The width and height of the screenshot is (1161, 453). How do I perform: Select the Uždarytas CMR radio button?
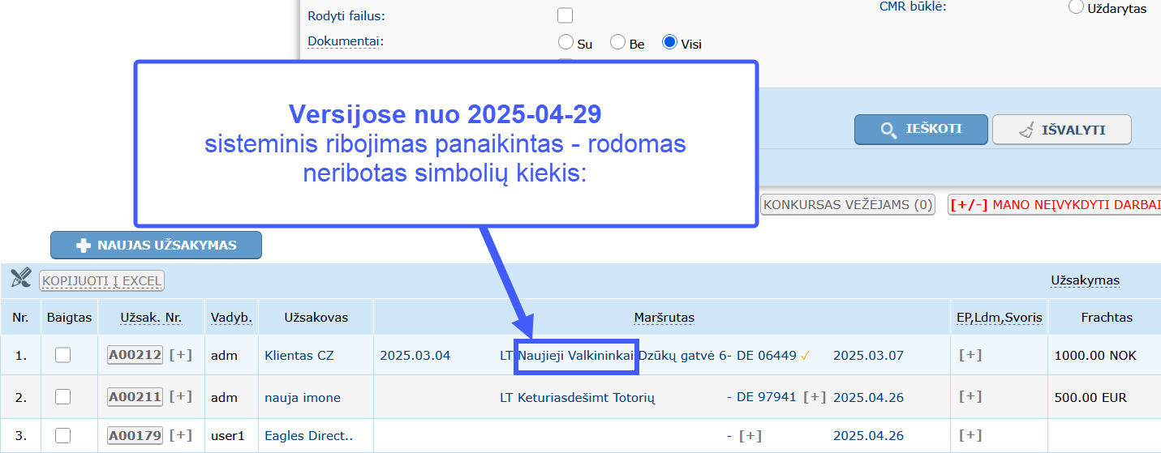[1076, 6]
